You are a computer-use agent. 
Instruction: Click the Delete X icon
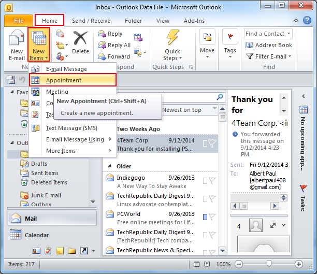point(80,38)
